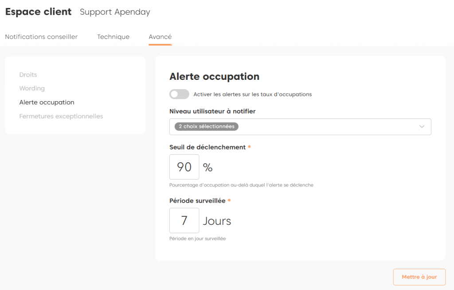Select Alerte occupation in the sidebar
The height and width of the screenshot is (290, 454).
pos(47,102)
